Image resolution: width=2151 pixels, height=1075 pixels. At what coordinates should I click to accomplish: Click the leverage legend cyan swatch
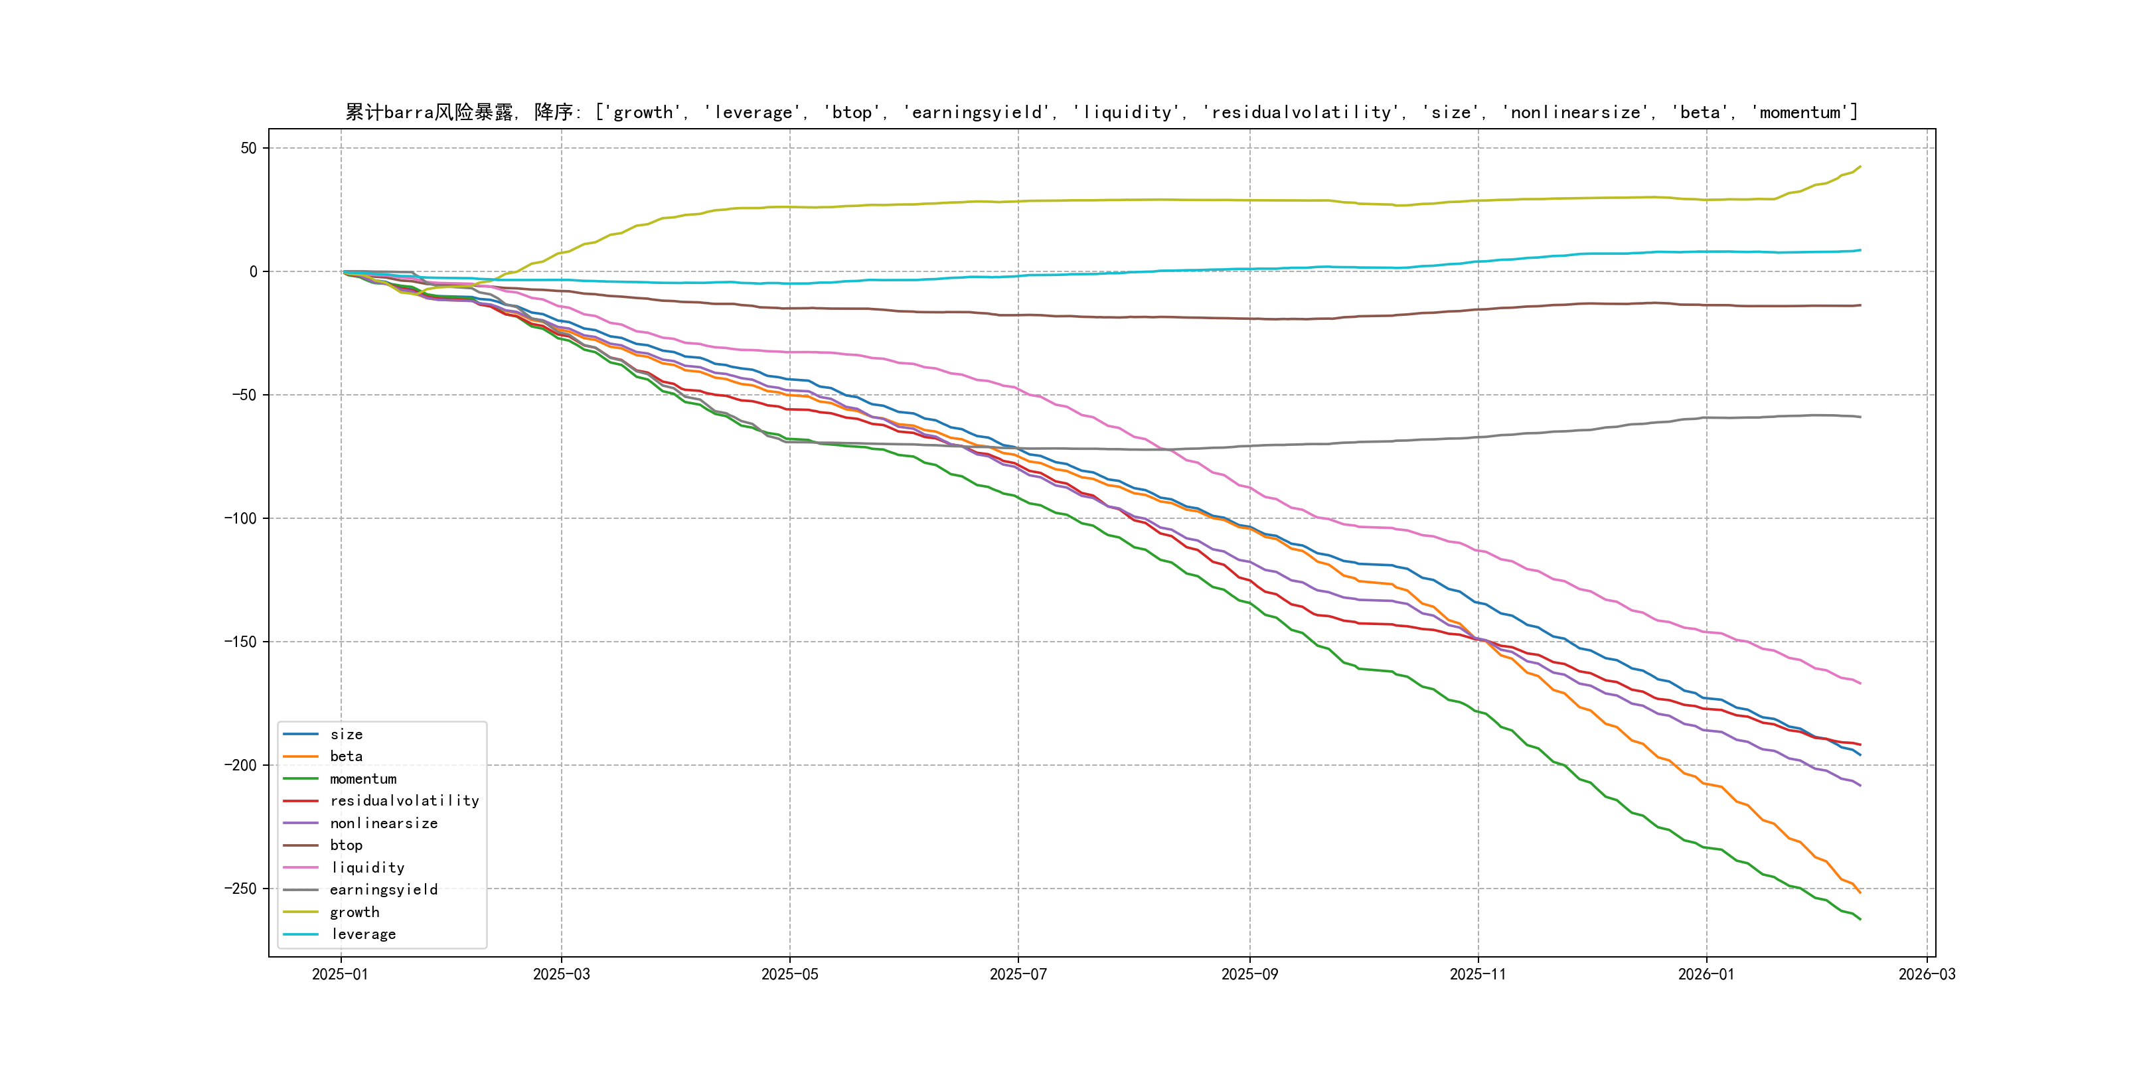(301, 935)
